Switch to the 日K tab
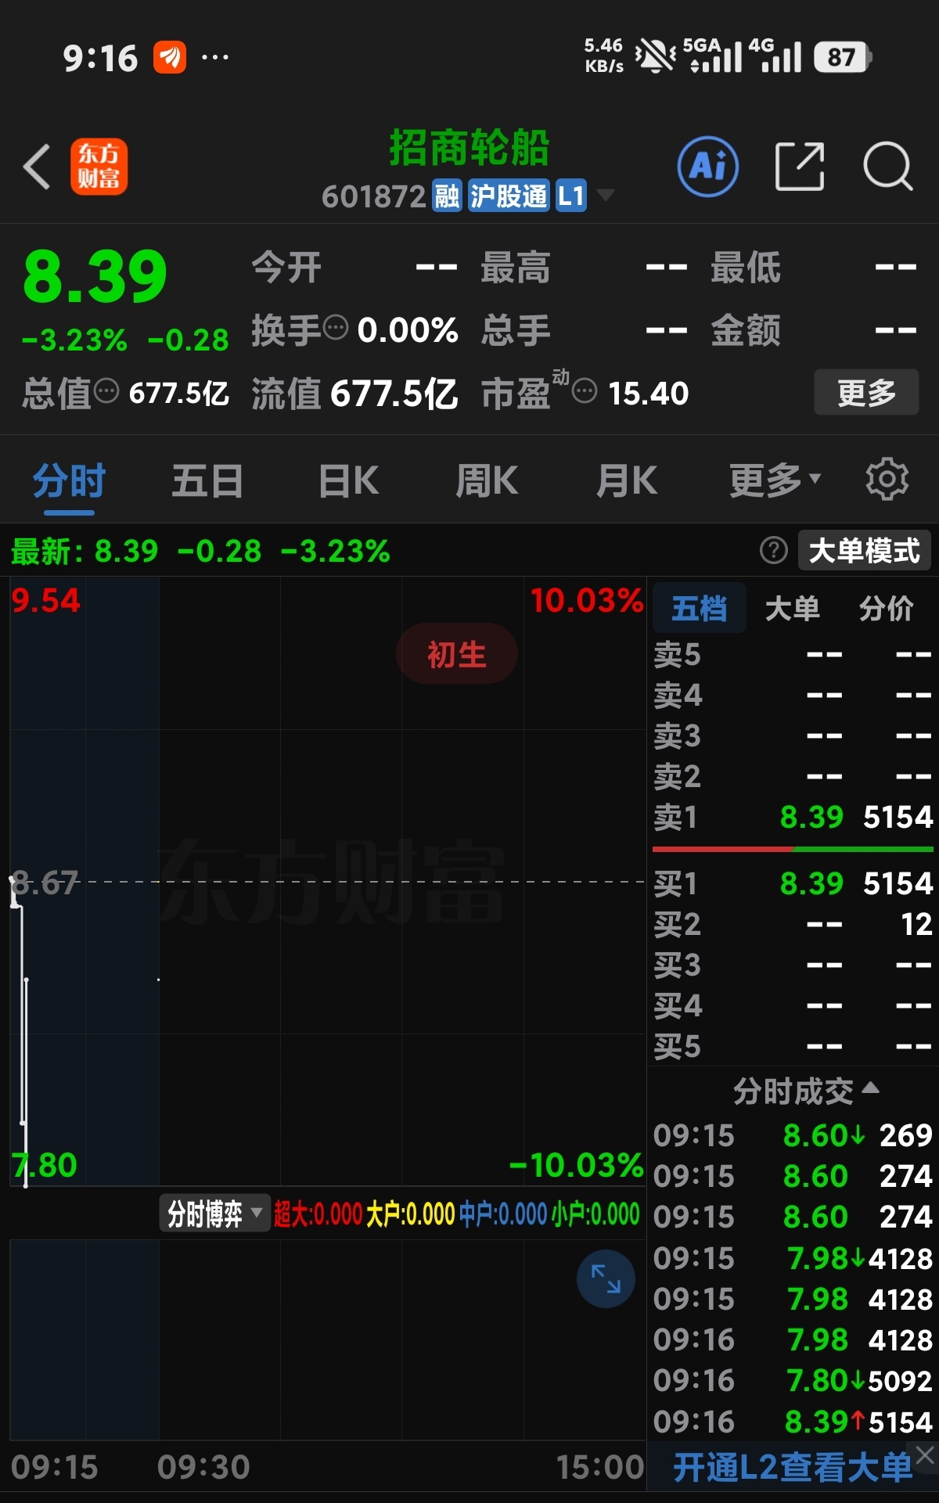 349,480
